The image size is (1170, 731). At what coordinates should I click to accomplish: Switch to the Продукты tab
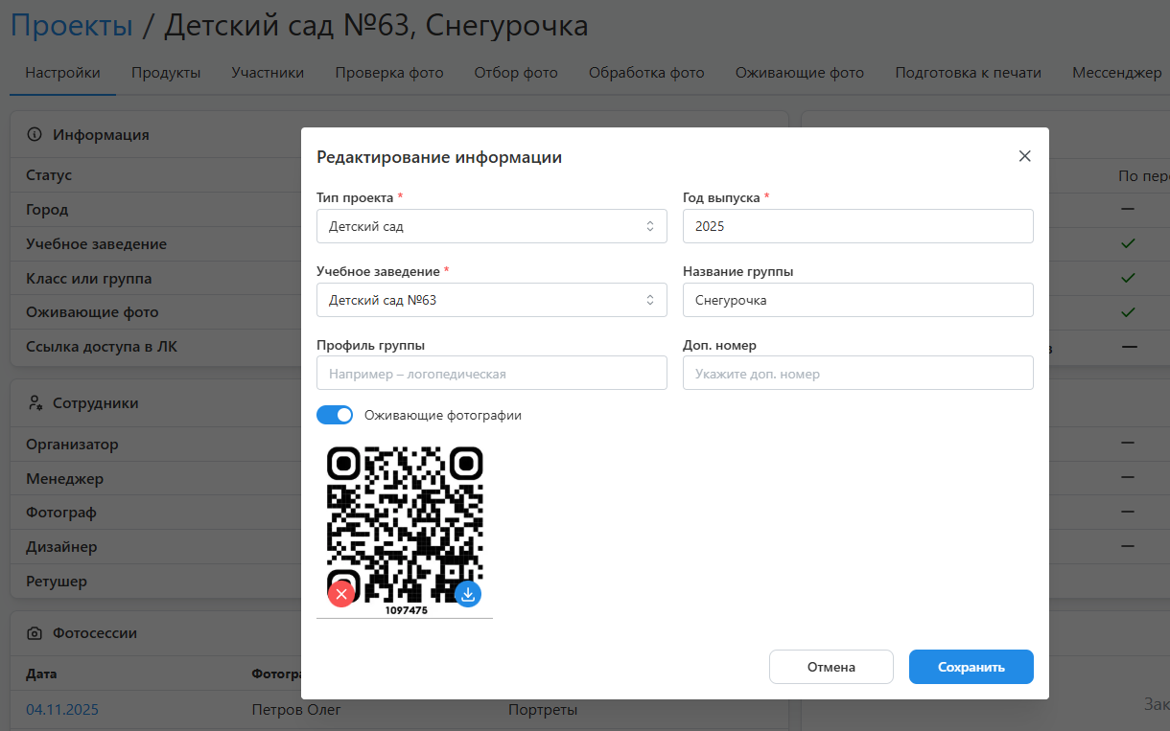pos(166,73)
